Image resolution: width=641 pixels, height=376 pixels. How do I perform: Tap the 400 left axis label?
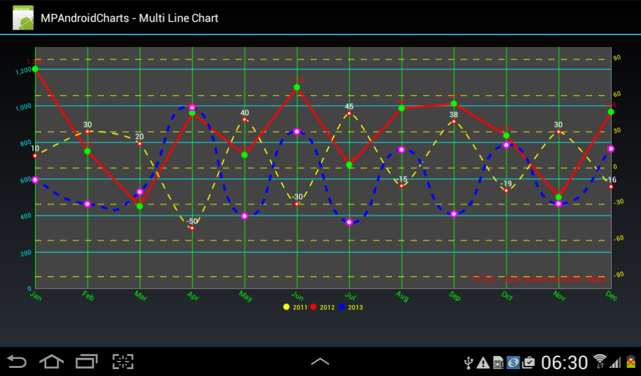pos(26,216)
